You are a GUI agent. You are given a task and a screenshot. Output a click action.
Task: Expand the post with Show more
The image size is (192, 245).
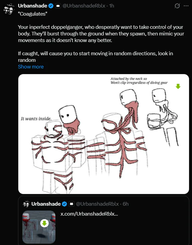click(31, 67)
